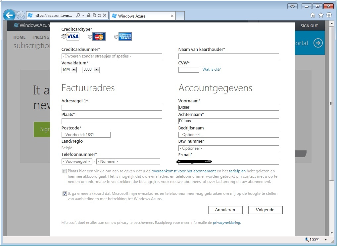This screenshot has height=246, width=337.
Task: Open the 'Wat is dit?' link
Action: coord(212,69)
